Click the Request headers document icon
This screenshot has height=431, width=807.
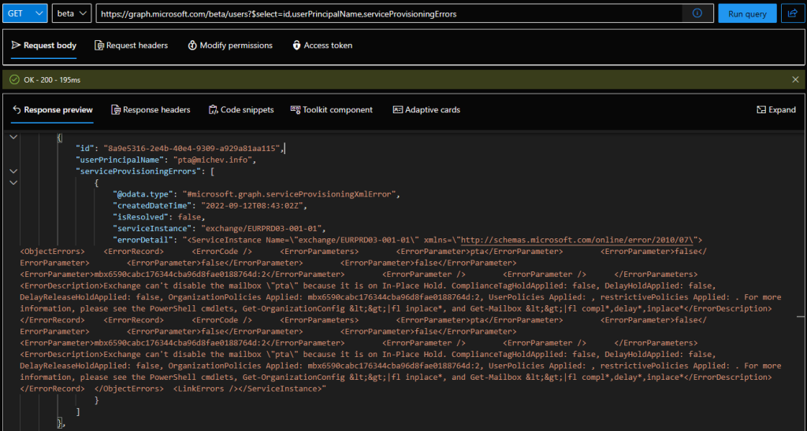(99, 45)
